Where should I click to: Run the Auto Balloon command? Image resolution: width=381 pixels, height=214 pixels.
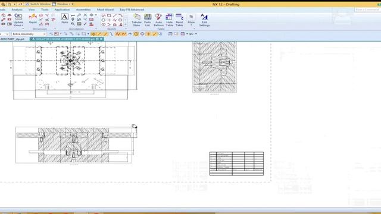click(x=158, y=20)
